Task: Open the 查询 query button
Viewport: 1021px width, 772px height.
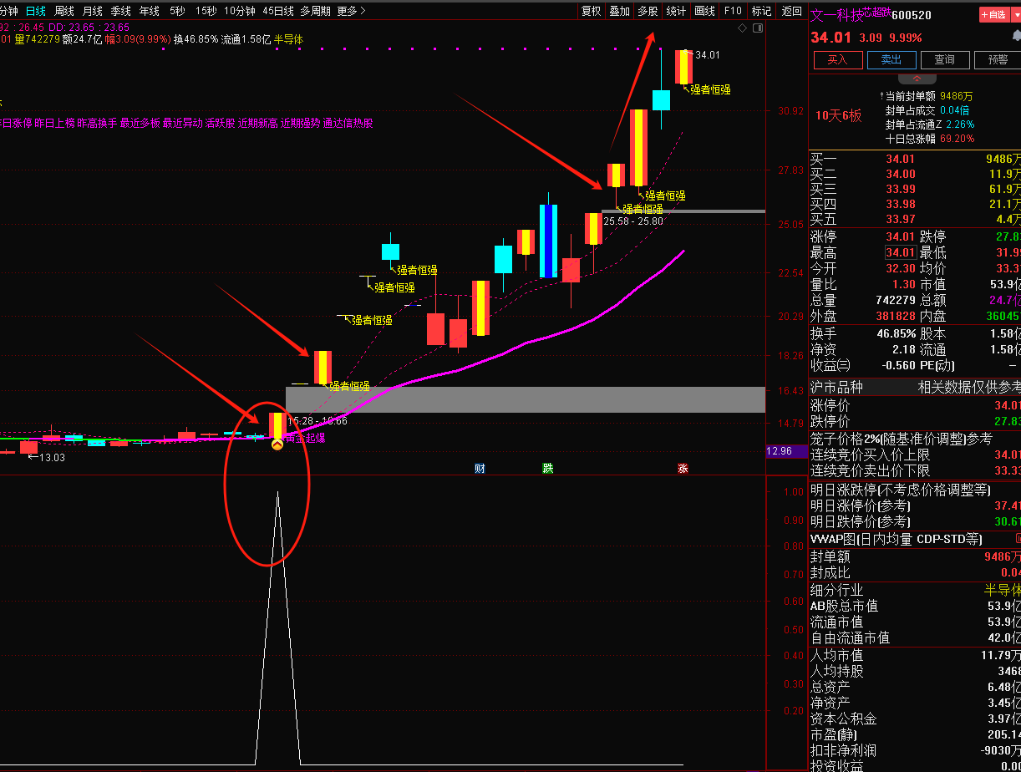Action: 944,60
